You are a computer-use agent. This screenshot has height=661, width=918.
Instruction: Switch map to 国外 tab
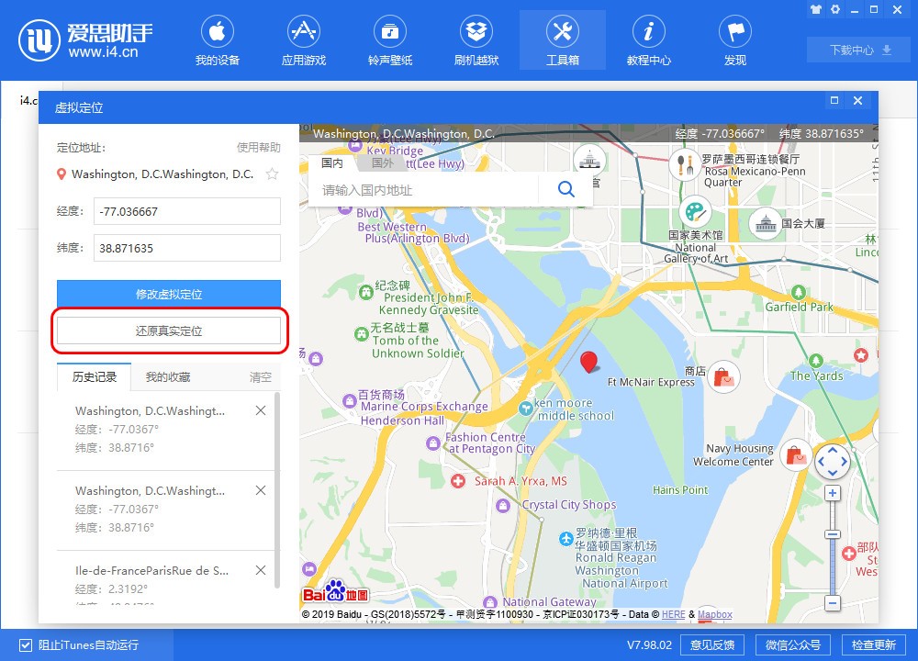[x=382, y=163]
